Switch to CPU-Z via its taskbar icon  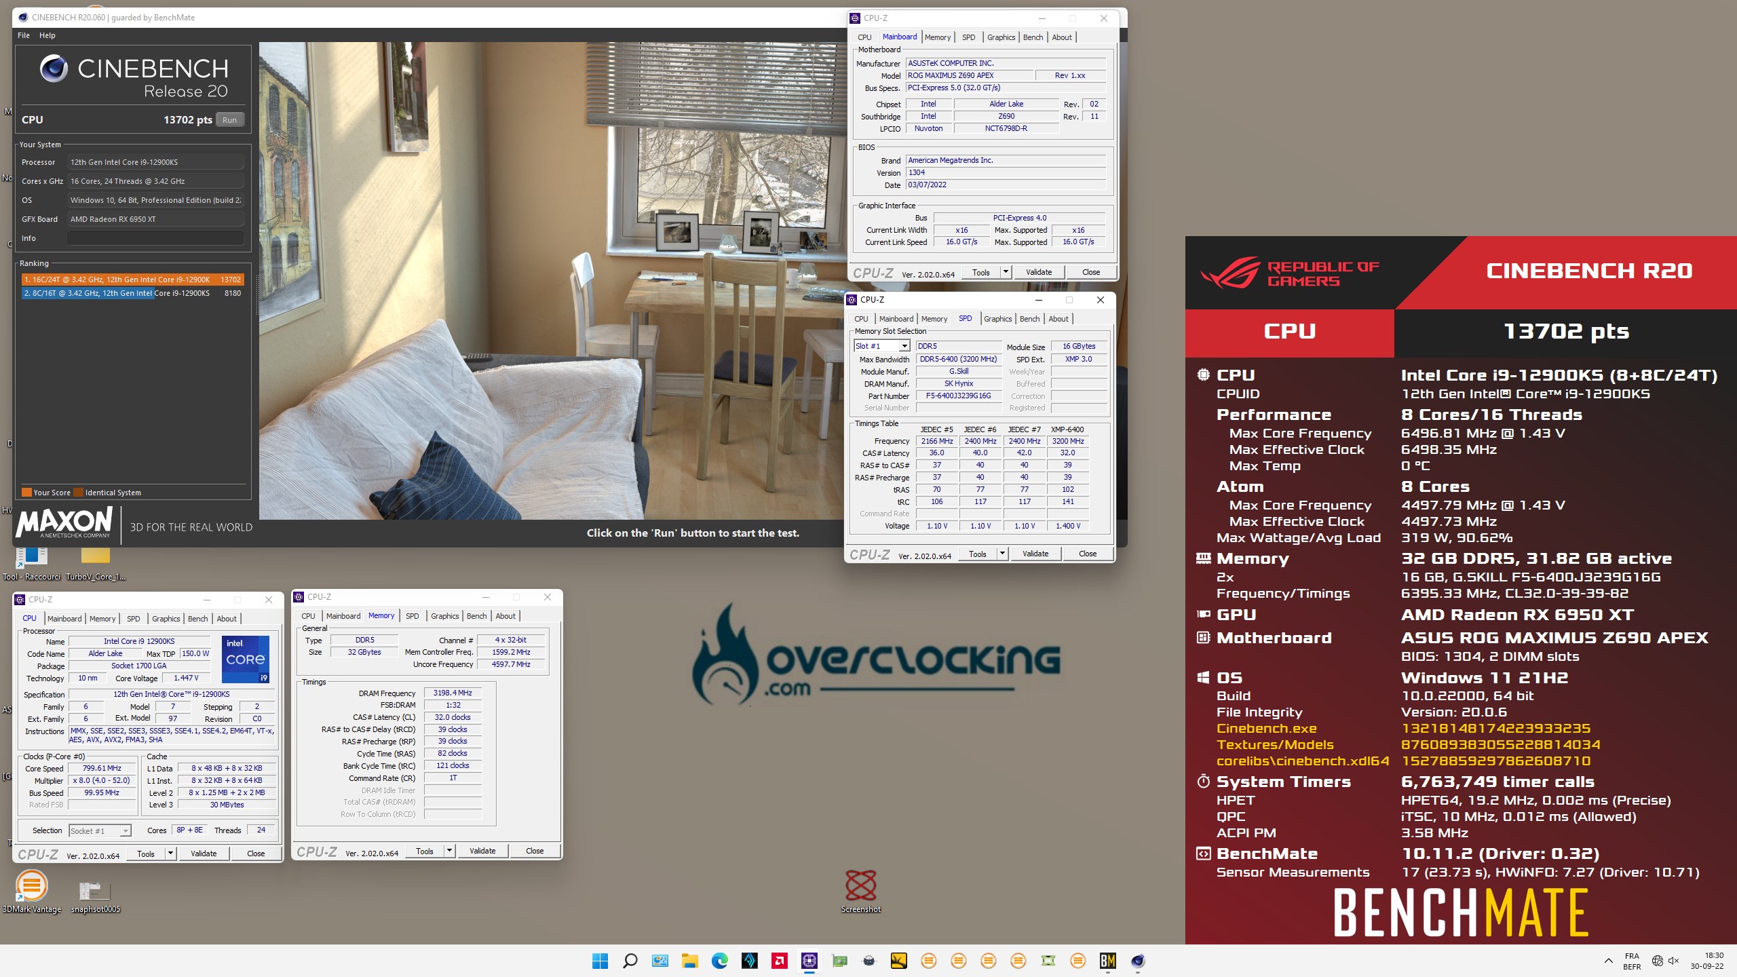pyautogui.click(x=809, y=961)
